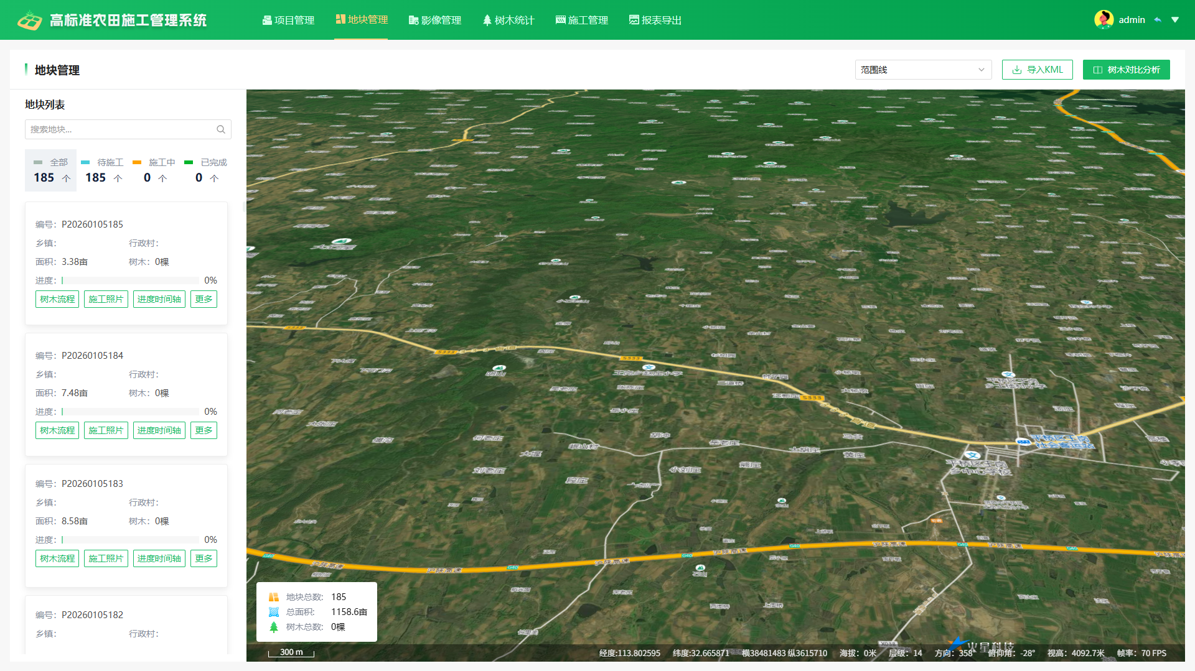Image resolution: width=1195 pixels, height=671 pixels.
Task: Click progress bar of plot P20260105184
Action: pos(131,412)
